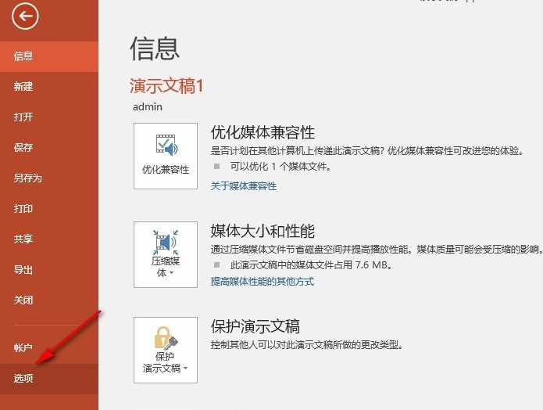
Task: Open the 提高媒体性能的其他方式 link
Action: pos(263,281)
